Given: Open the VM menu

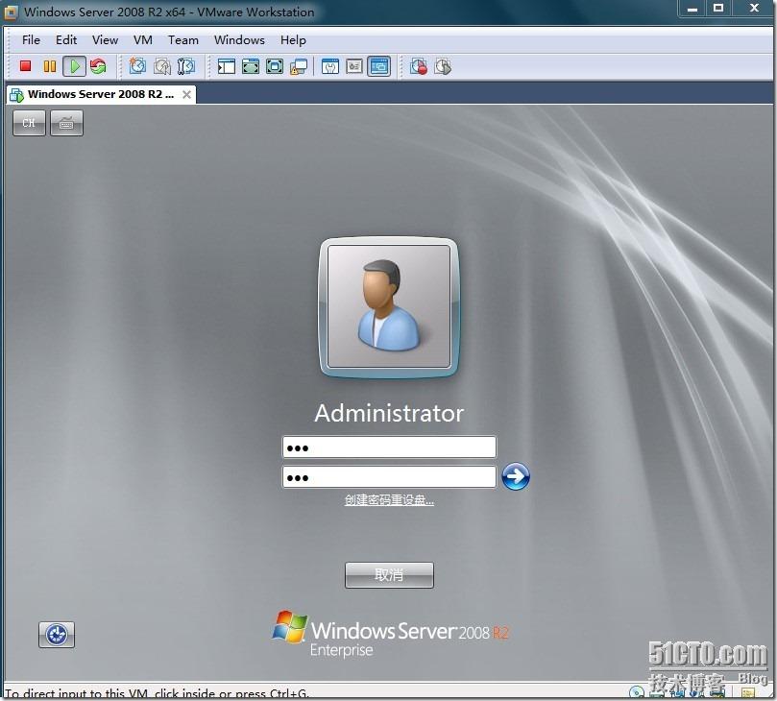Looking at the screenshot, I should point(143,40).
